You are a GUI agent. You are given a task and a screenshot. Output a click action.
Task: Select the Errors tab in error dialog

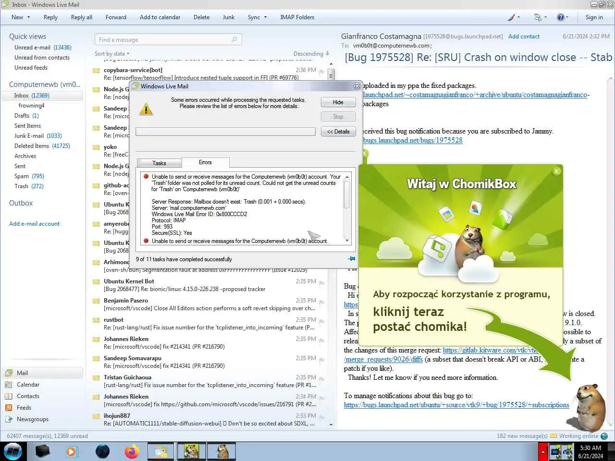[205, 162]
